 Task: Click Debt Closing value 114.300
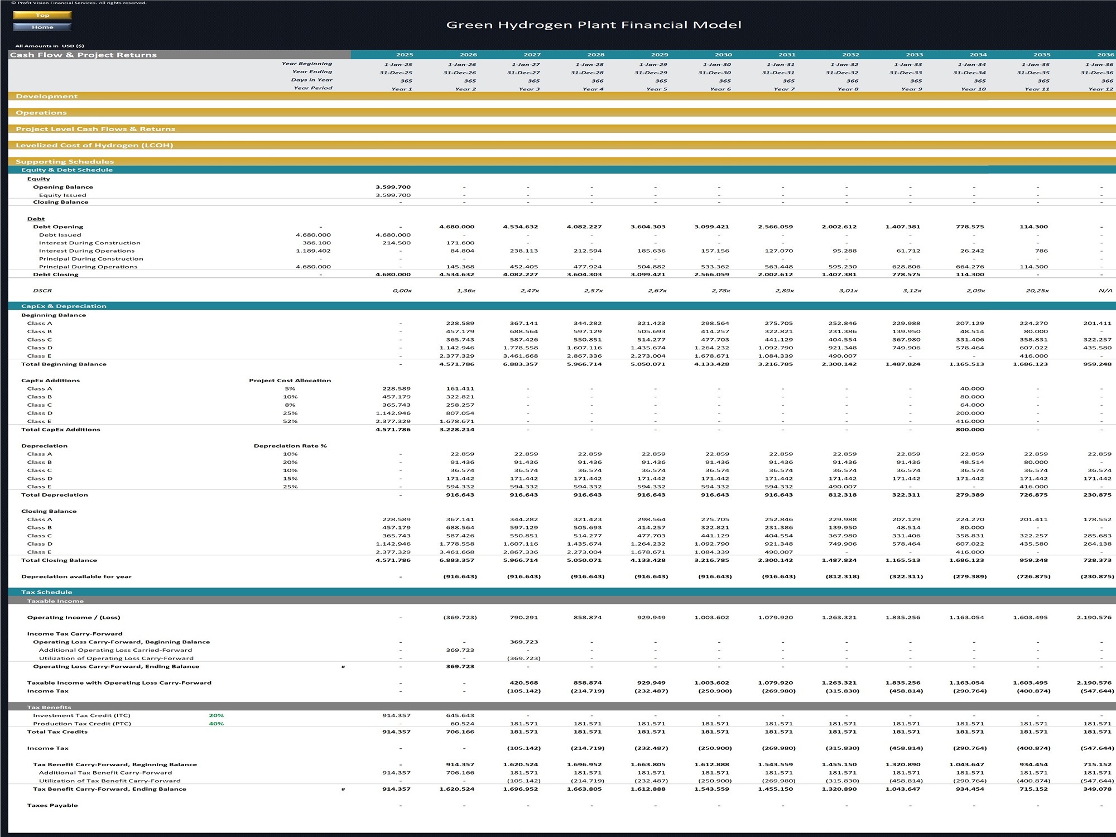970,275
